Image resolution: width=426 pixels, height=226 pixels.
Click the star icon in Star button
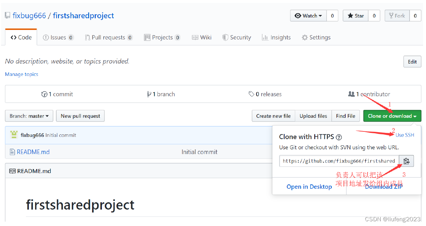pos(350,16)
